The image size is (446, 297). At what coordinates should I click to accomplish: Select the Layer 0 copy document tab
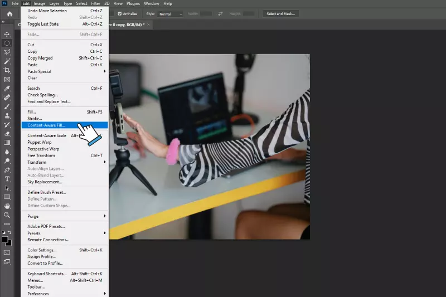[x=127, y=25]
